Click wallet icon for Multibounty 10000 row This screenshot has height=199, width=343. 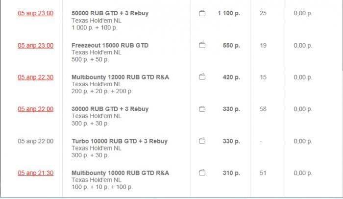202,173
